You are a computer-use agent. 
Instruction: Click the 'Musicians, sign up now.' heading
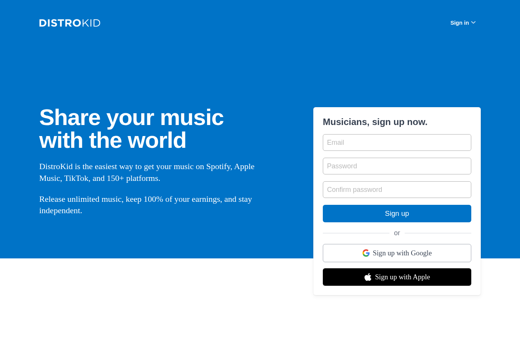(x=375, y=122)
